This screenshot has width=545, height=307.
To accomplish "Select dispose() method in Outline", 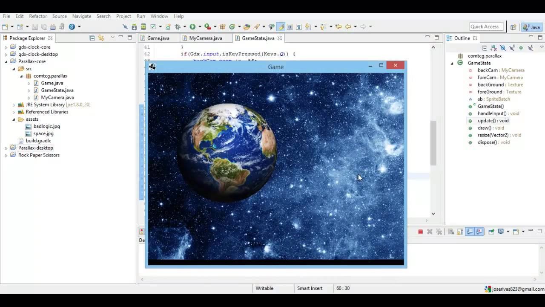I will click(493, 142).
